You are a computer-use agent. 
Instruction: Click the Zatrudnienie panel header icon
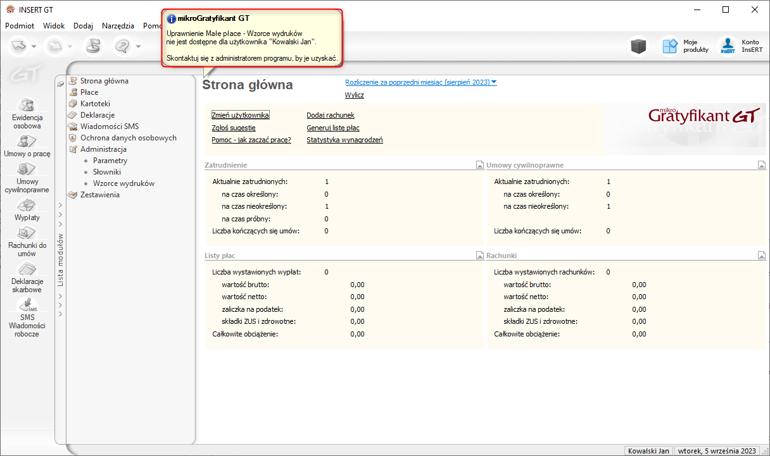pyautogui.click(x=480, y=166)
